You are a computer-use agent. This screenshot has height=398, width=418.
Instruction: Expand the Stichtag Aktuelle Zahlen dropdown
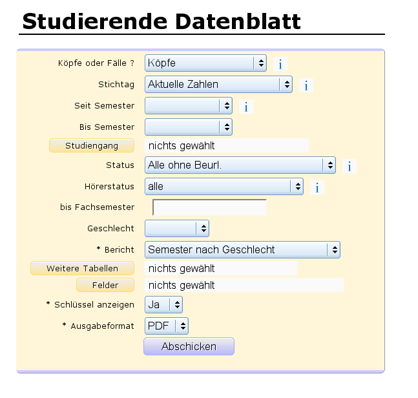pyautogui.click(x=218, y=84)
